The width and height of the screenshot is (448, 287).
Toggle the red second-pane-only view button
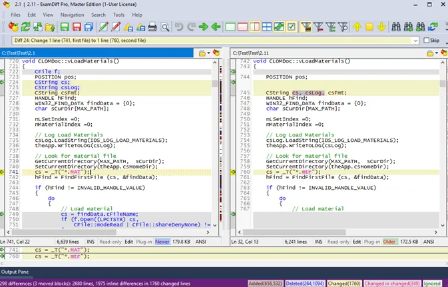[x=242, y=27]
